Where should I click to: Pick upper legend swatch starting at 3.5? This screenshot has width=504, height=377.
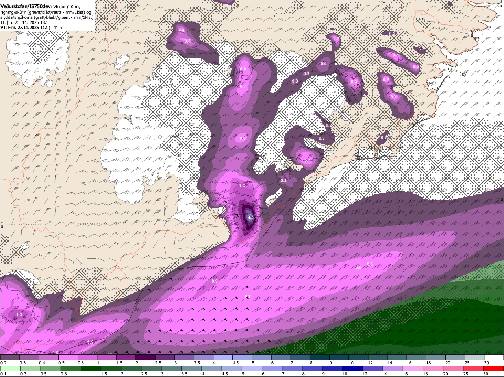[x=203, y=357]
